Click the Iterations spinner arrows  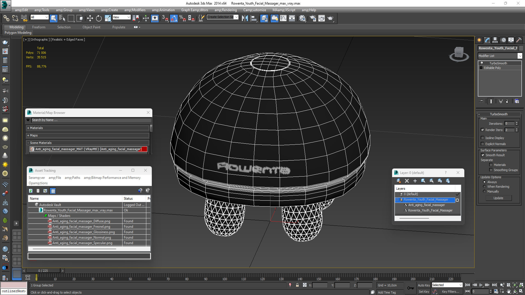click(517, 123)
